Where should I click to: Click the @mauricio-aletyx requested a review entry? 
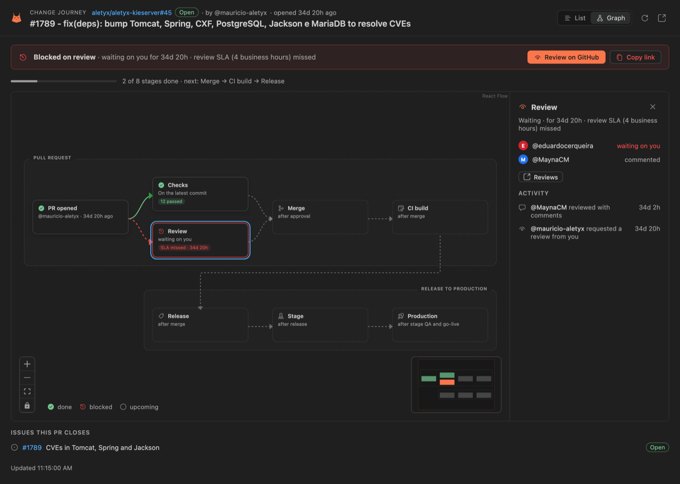[589, 233]
